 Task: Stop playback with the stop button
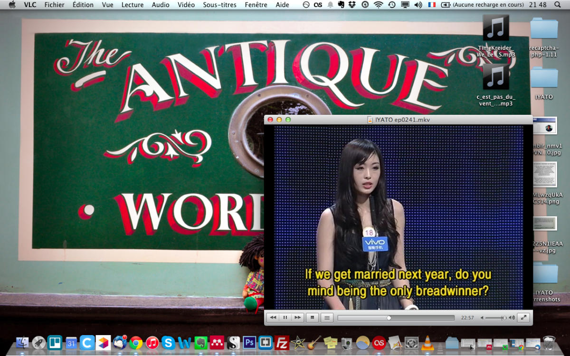click(x=312, y=318)
